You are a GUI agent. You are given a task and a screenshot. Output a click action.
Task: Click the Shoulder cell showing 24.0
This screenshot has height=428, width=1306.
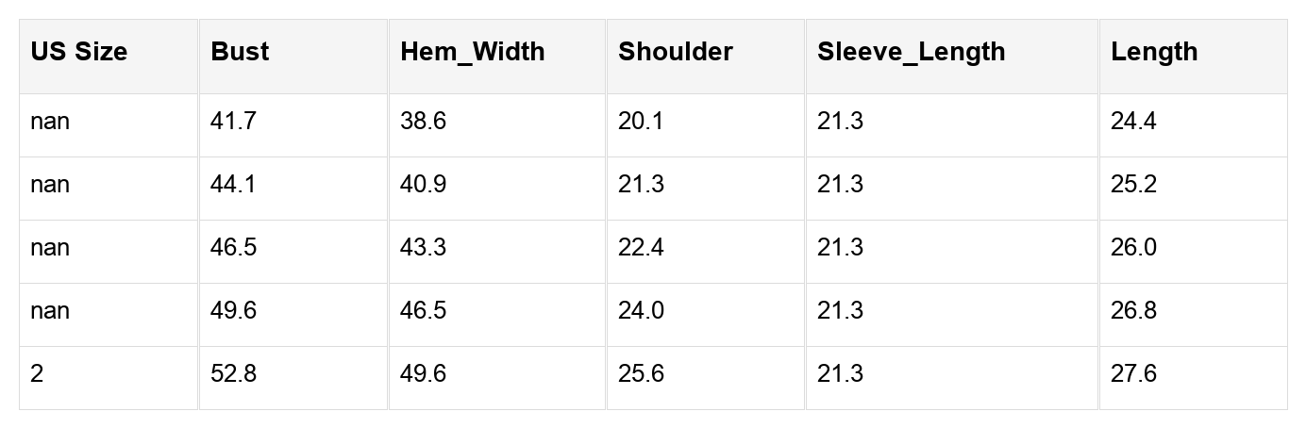pos(641,311)
